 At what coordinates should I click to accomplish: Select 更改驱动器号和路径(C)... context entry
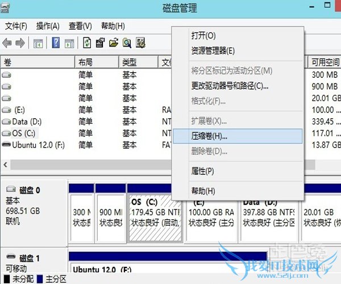click(x=238, y=86)
